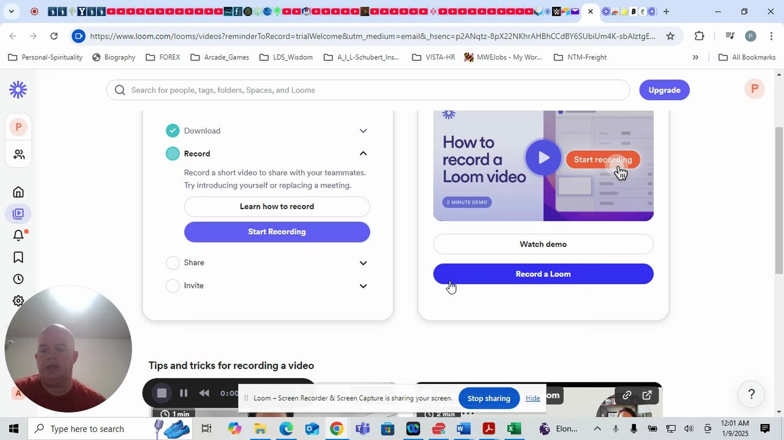
Task: Expand the Share step chevron
Action: (363, 263)
